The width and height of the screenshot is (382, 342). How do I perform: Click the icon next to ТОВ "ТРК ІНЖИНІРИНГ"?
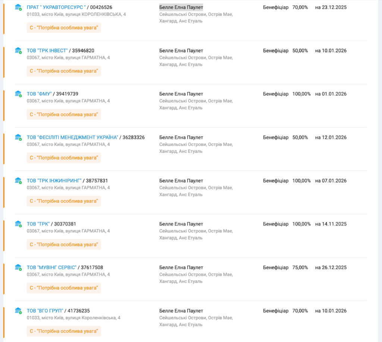18,181
